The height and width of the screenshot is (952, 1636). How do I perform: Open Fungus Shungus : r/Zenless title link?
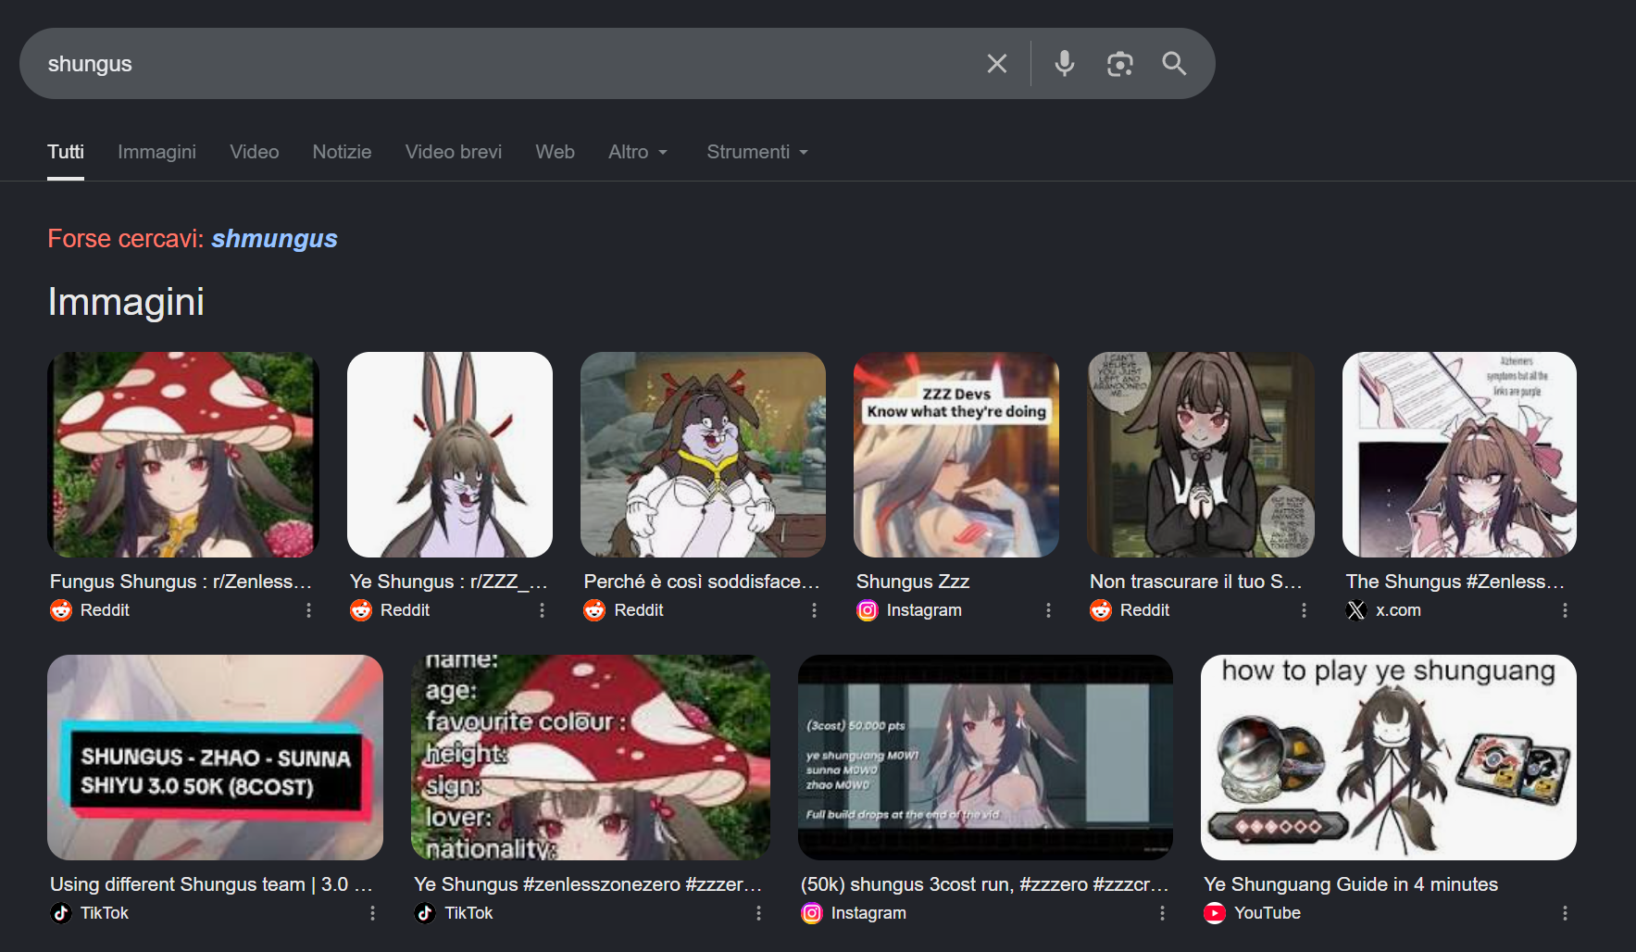tap(181, 582)
